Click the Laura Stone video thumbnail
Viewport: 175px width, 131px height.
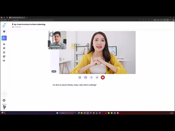[57, 40]
